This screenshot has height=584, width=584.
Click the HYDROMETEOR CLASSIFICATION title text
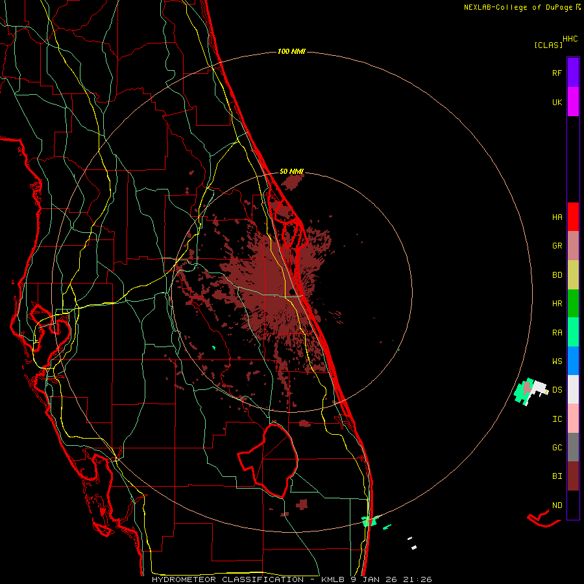(x=228, y=579)
